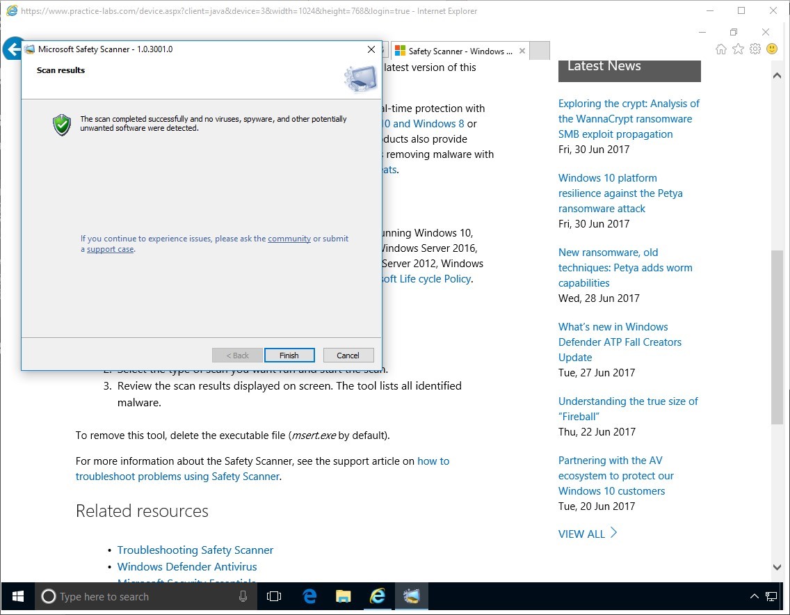790x615 pixels.
Task: Open the browser Home icon
Action: [721, 49]
